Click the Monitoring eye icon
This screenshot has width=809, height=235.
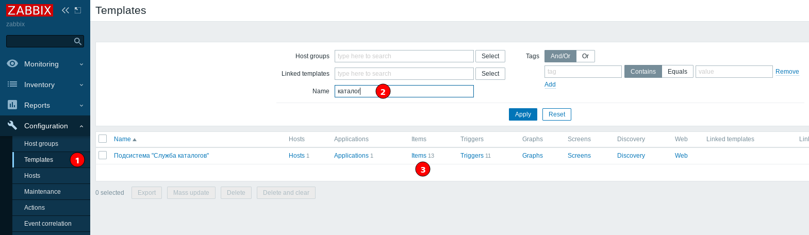pyautogui.click(x=12, y=64)
